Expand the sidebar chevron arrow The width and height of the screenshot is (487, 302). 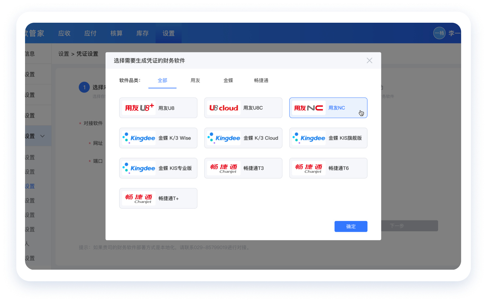(42, 136)
